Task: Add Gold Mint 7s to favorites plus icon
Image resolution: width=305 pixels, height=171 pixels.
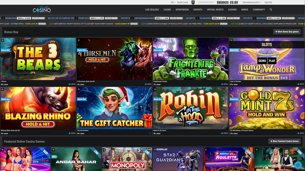Action: (x=231, y=89)
